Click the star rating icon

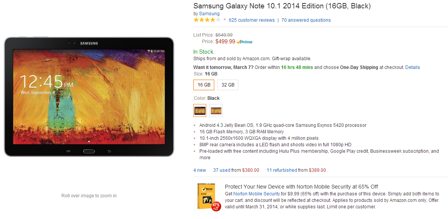(207, 20)
